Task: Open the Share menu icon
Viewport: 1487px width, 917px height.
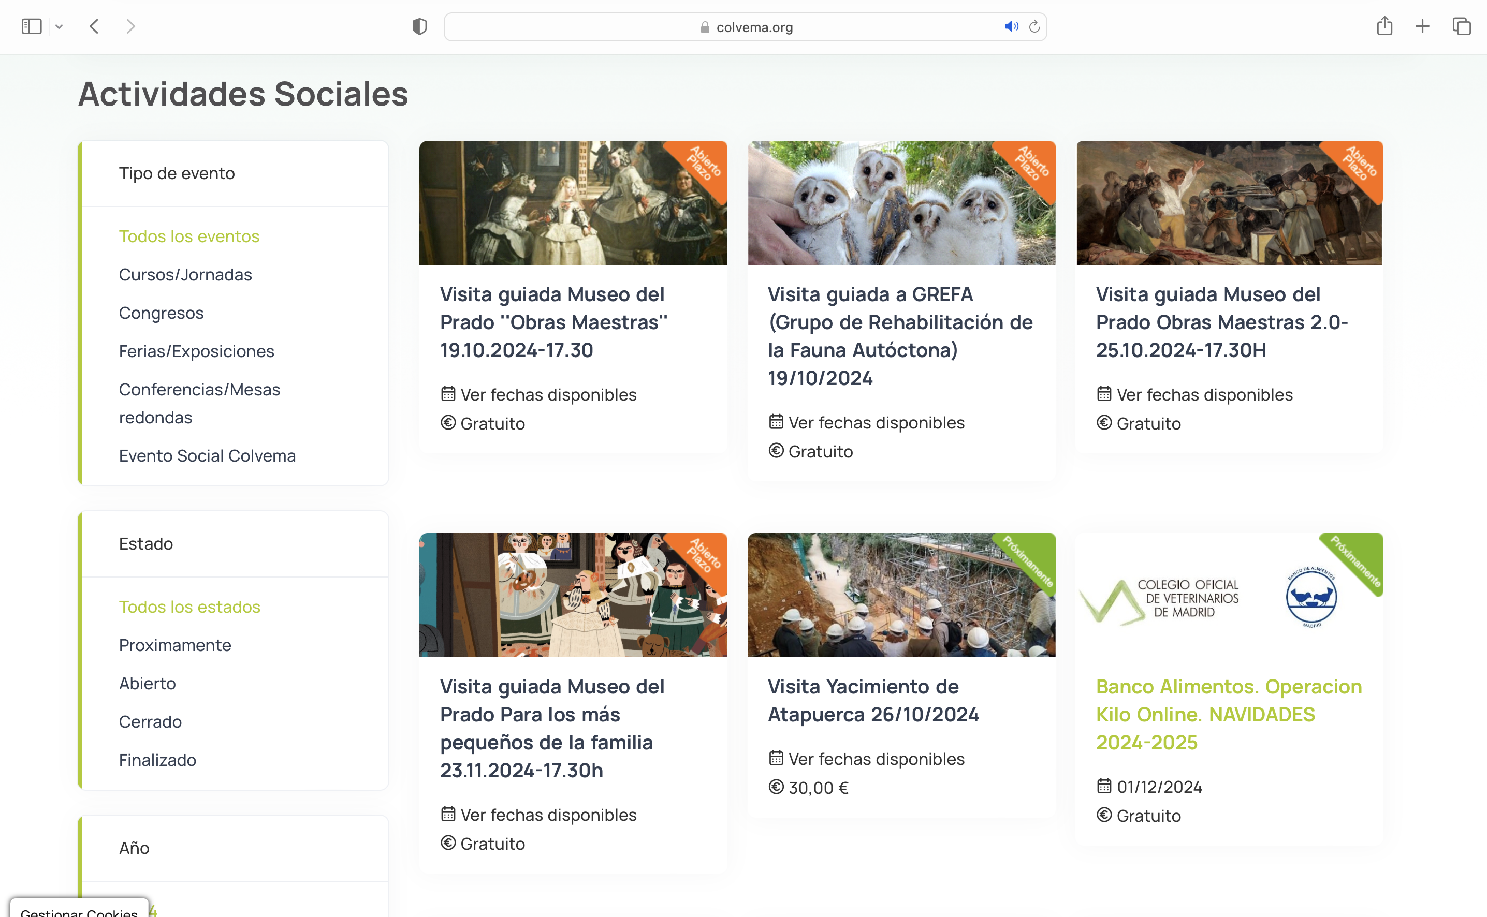Action: [x=1384, y=26]
